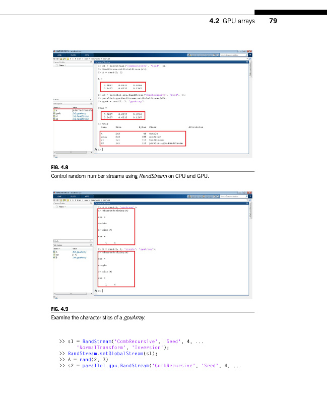Click the fx function browser icon in Fig. 4.9

click(x=96, y=291)
